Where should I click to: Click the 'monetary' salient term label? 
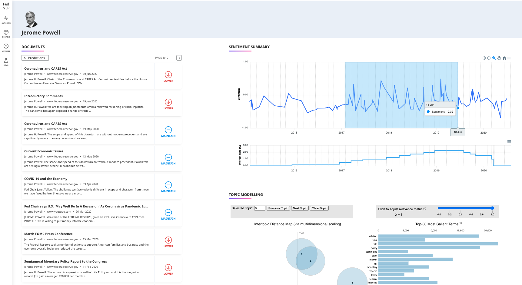click(x=372, y=267)
